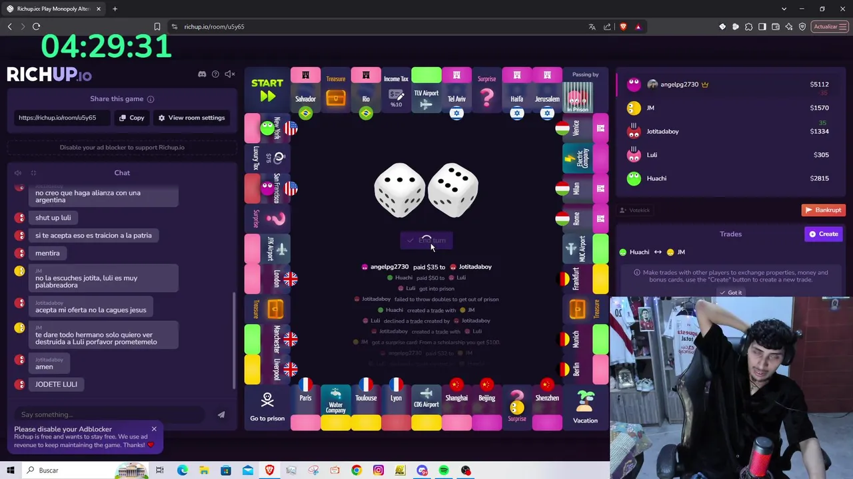Screen dimensions: 853x479
Task: Click the Brave address bar URL
Action: point(214,27)
